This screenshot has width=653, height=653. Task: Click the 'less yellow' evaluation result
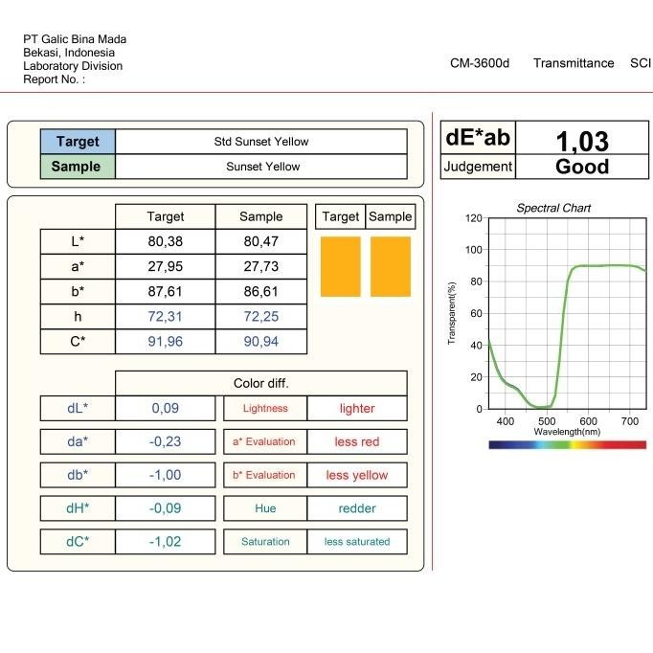pyautogui.click(x=357, y=475)
